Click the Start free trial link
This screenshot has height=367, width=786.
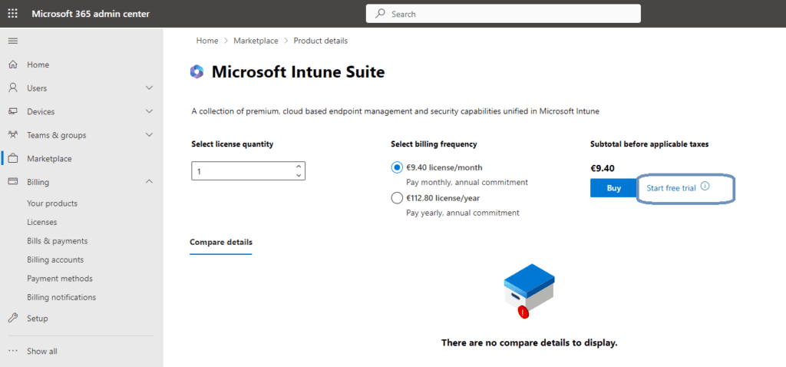(671, 188)
